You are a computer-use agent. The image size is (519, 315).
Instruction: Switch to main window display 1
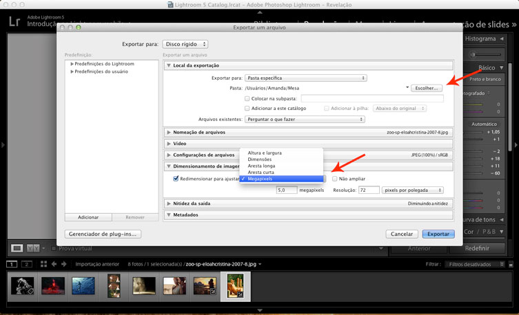point(11,263)
